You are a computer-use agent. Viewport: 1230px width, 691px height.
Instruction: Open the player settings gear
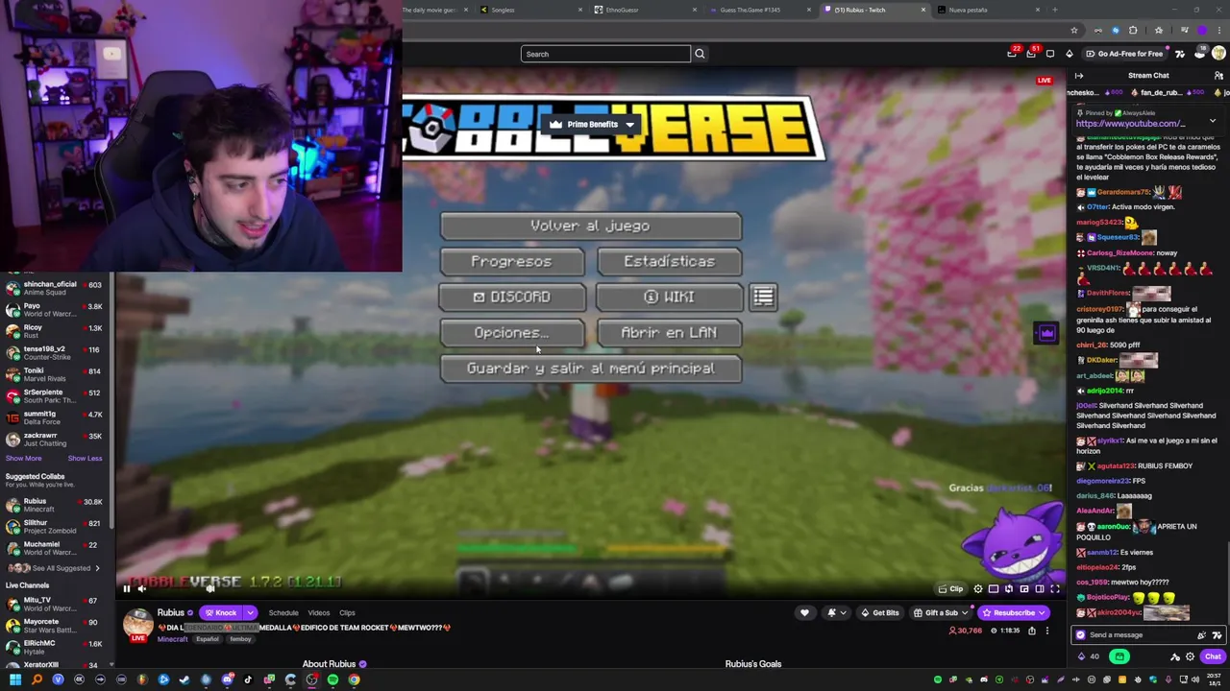(978, 588)
